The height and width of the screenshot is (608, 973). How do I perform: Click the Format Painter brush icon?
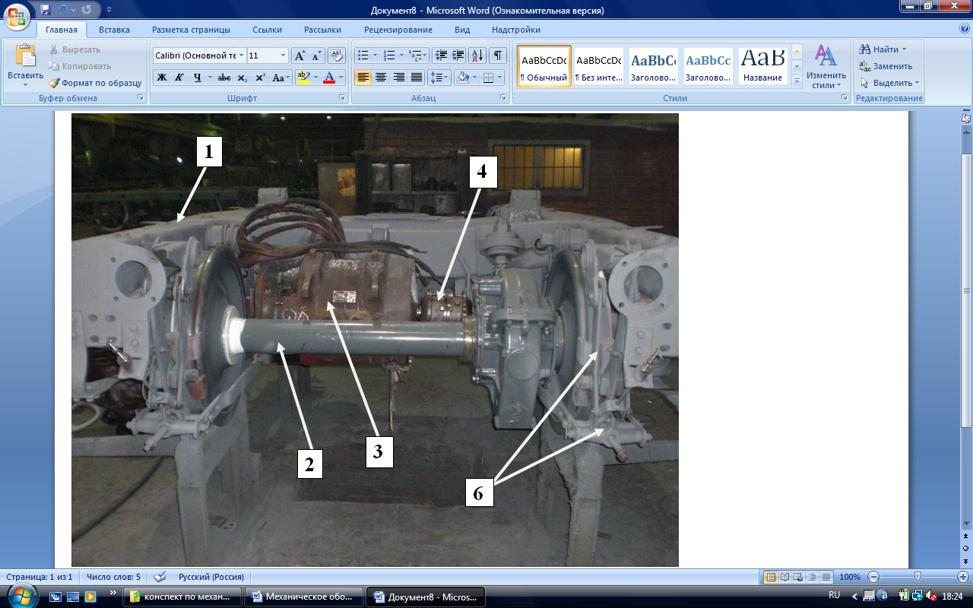click(54, 83)
